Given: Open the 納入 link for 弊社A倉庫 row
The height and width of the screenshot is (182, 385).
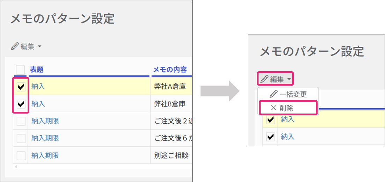Looking at the screenshot, I should coord(38,87).
